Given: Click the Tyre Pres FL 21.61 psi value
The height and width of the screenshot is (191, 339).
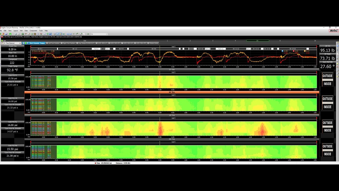Looking at the screenshot, I should [x=12, y=85].
